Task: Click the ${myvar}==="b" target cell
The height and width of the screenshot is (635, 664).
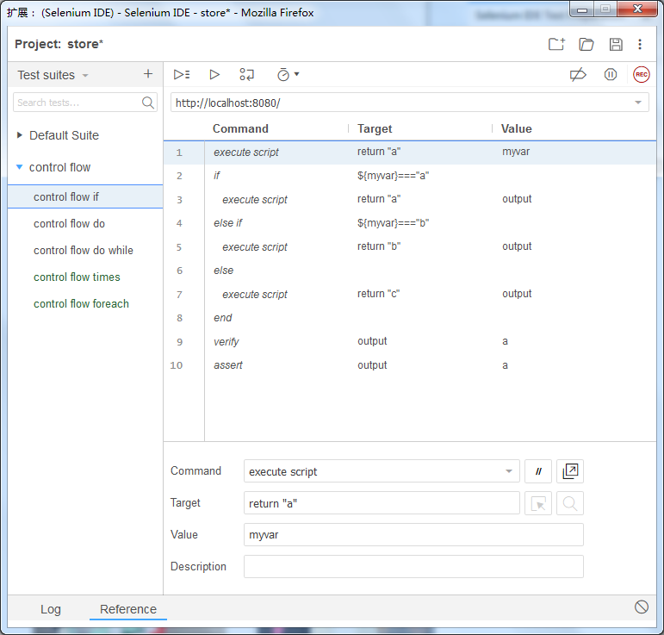Action: pos(393,223)
